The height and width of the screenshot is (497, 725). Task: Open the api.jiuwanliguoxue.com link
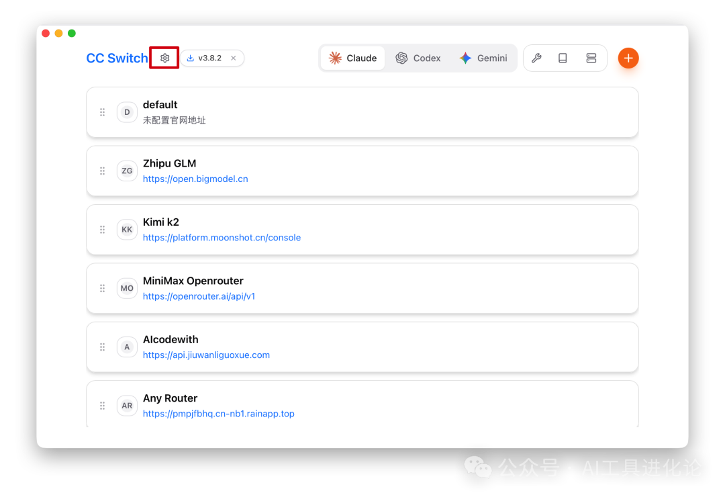[206, 355]
